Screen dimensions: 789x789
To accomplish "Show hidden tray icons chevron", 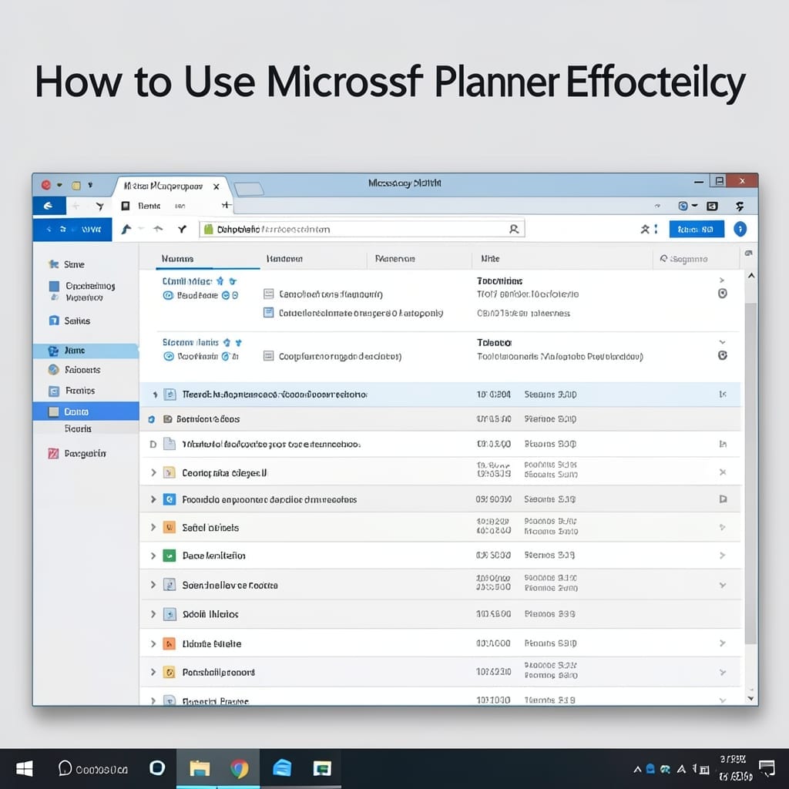I will click(637, 769).
